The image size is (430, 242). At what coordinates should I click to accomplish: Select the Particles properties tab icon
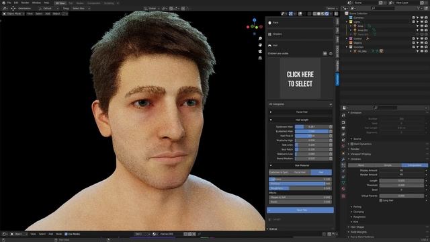pyautogui.click(x=343, y=165)
